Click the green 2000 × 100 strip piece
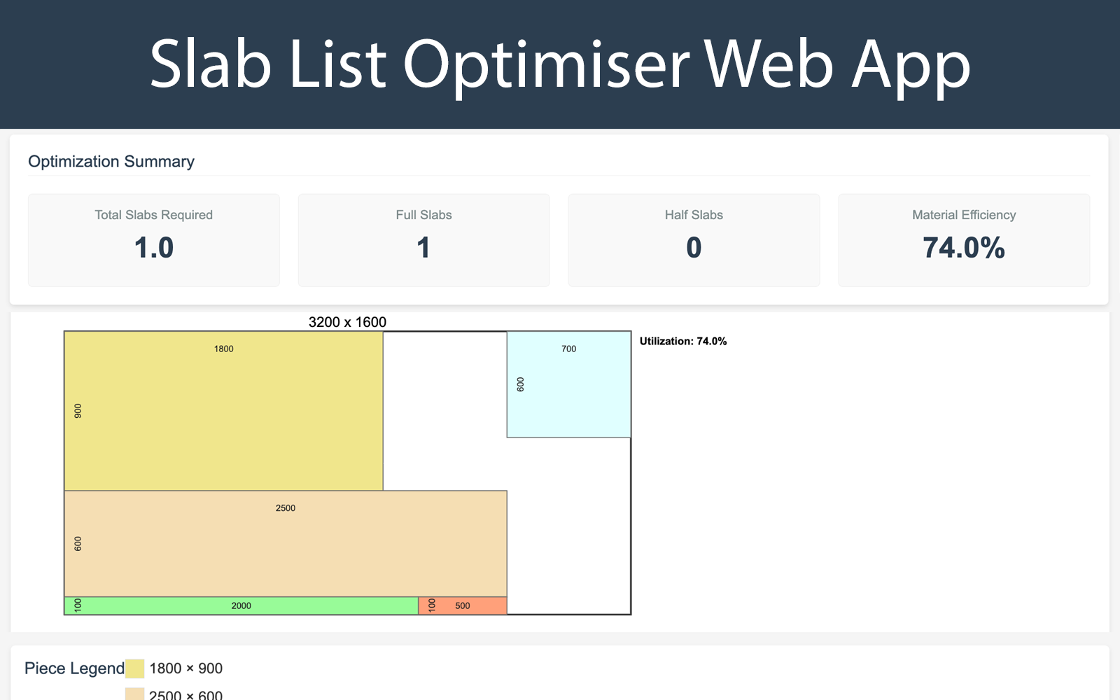The image size is (1120, 700). (238, 605)
